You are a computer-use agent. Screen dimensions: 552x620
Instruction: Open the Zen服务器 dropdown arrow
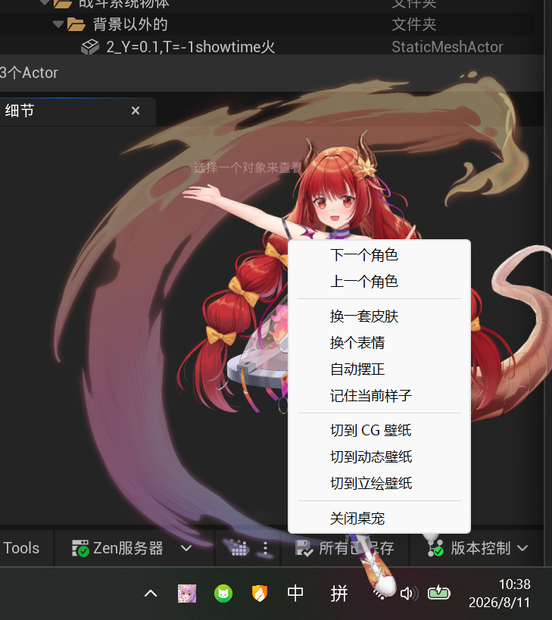pos(186,548)
